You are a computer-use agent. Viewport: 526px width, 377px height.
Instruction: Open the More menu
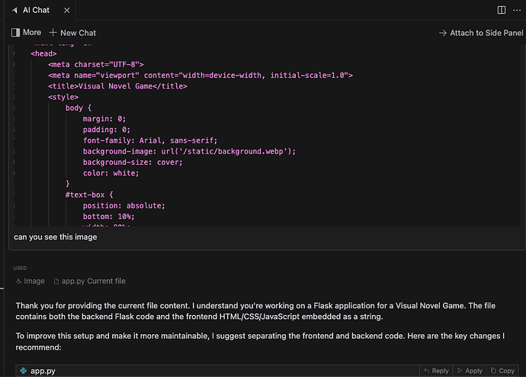[27, 33]
